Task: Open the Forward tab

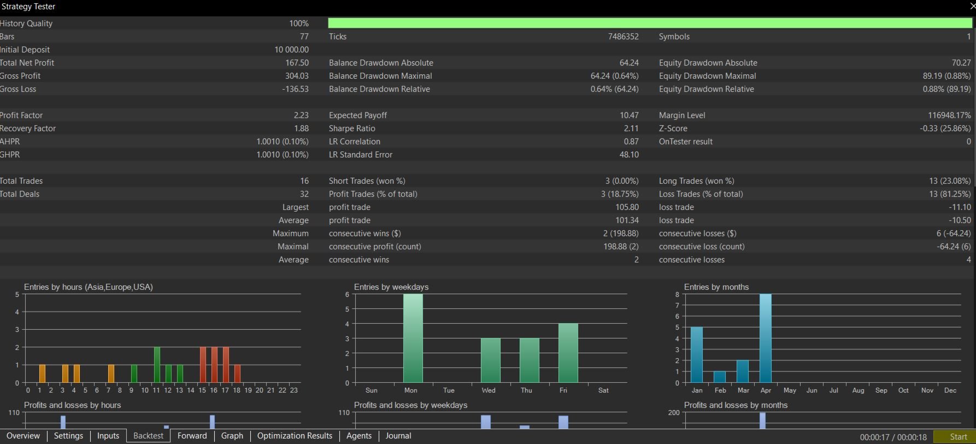Action: pyautogui.click(x=192, y=436)
